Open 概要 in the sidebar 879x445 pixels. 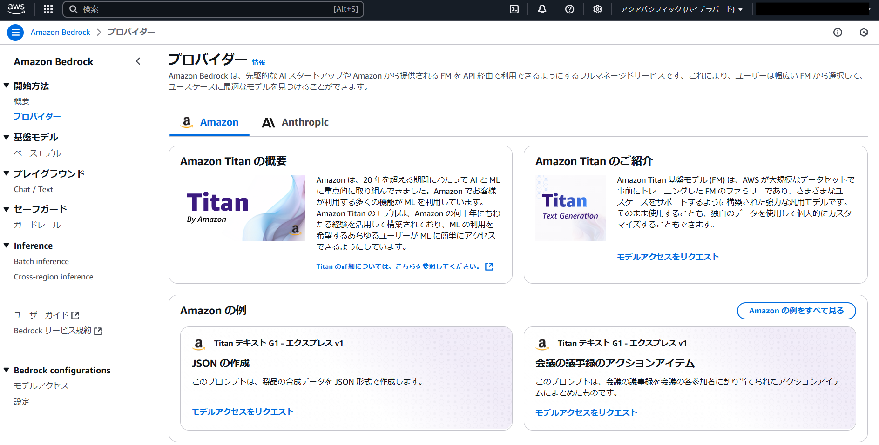point(22,101)
